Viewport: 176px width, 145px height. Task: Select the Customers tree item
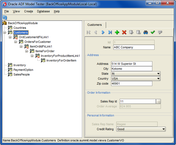point(21,32)
